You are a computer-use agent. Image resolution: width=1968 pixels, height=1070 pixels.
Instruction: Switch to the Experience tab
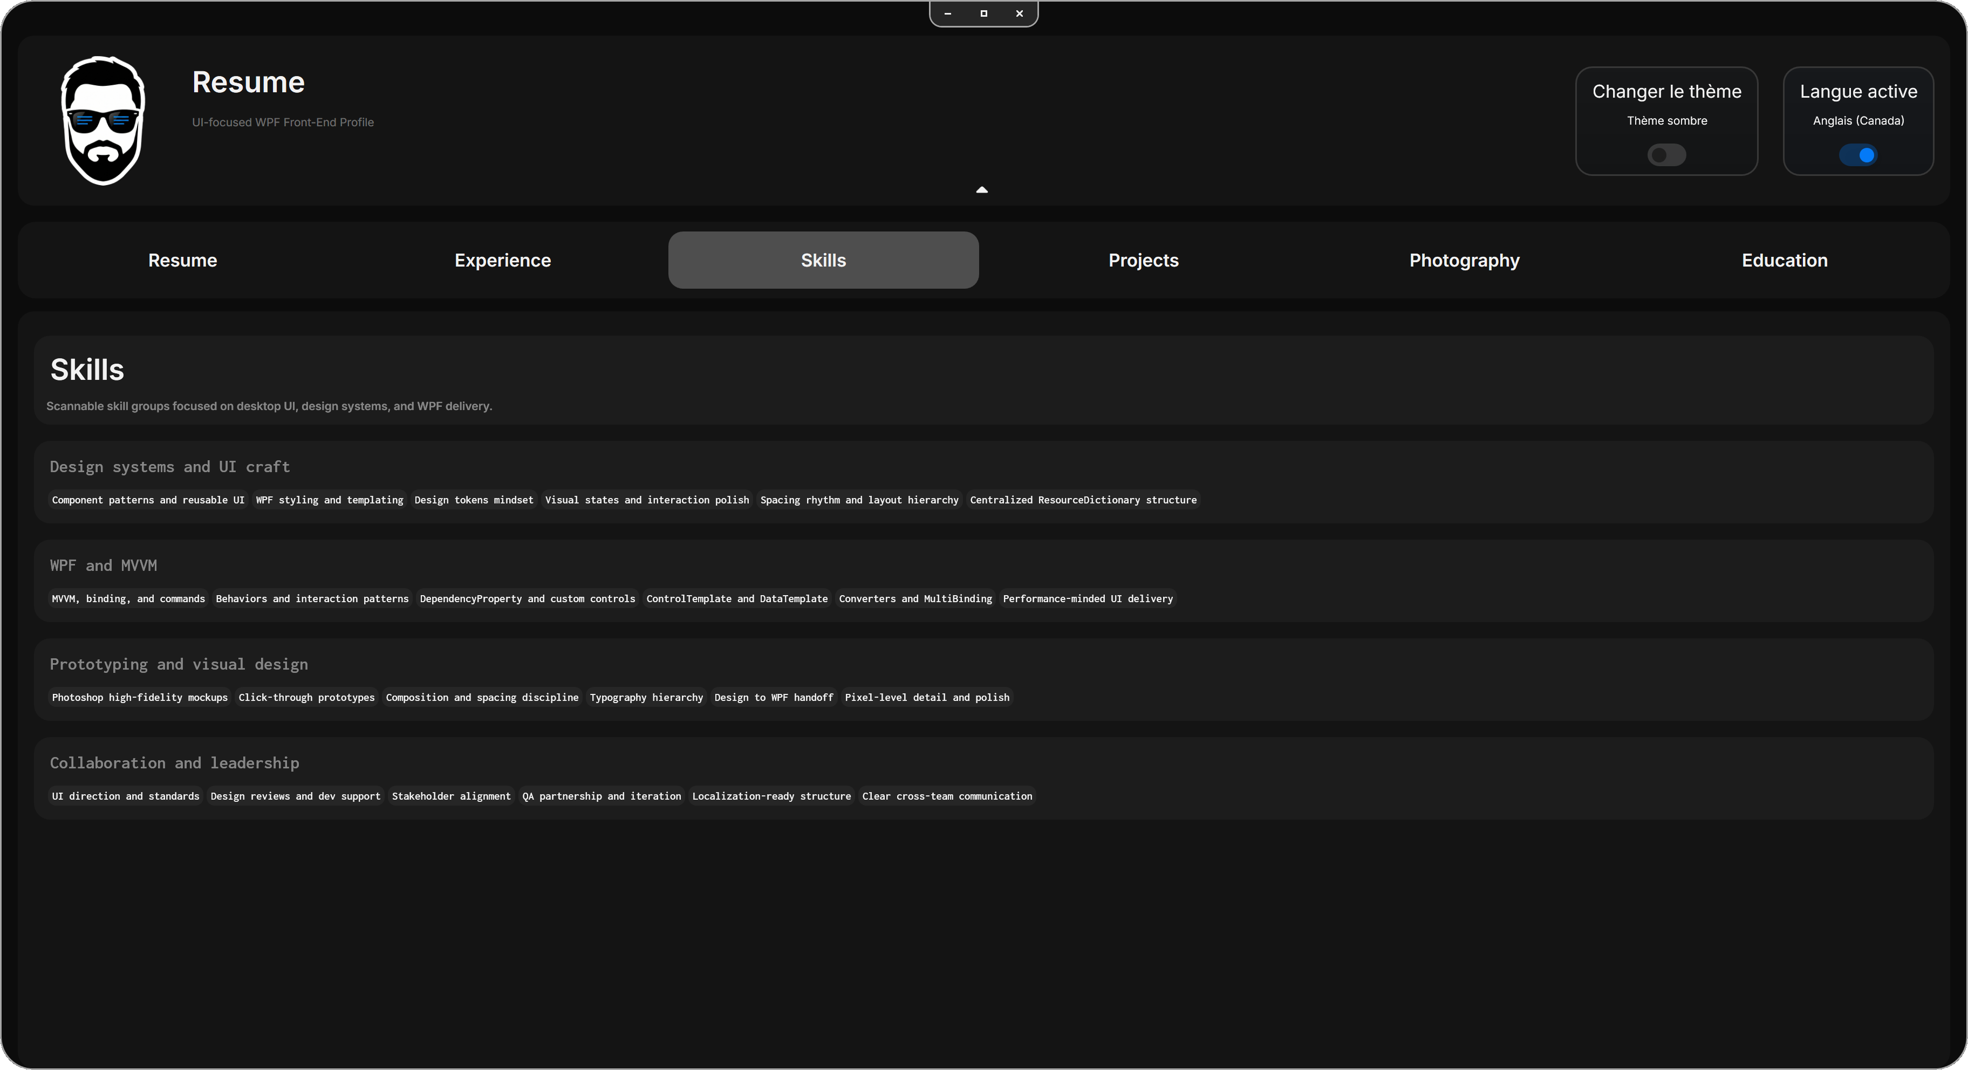[x=503, y=261]
